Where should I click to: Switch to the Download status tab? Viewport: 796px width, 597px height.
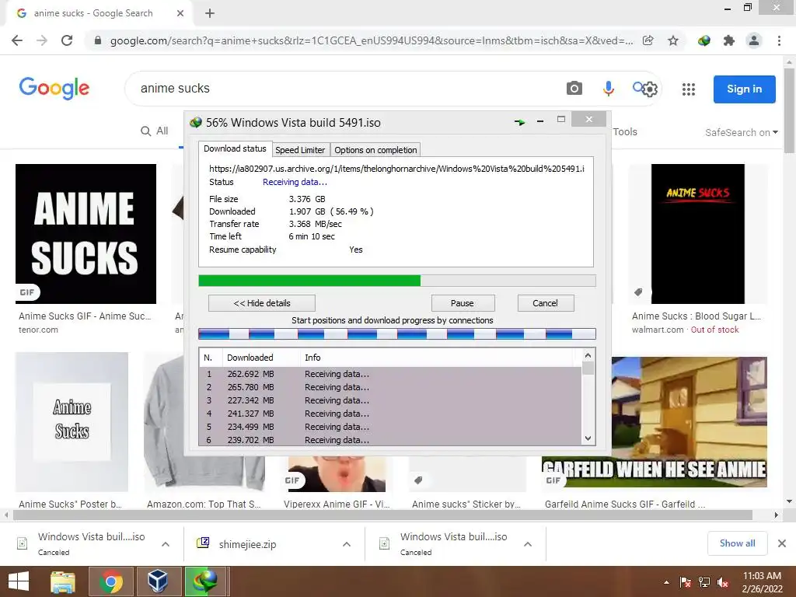click(235, 148)
